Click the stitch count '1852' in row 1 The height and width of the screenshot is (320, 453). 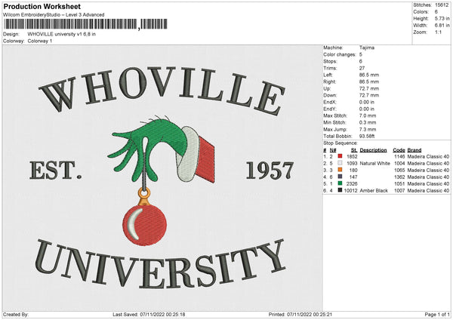pos(352,156)
